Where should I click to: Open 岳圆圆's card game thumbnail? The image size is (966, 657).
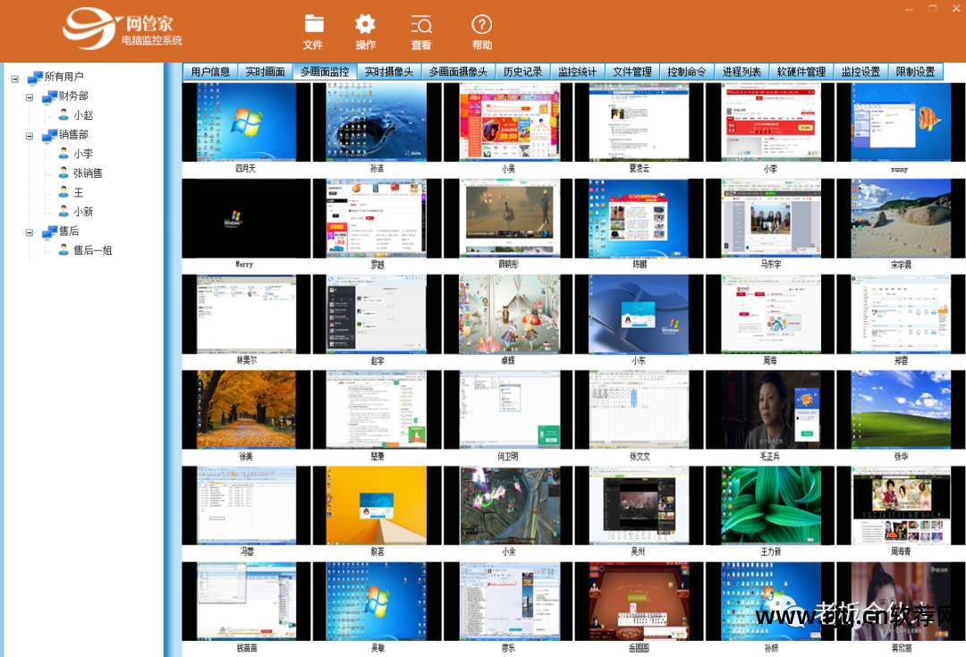[639, 602]
